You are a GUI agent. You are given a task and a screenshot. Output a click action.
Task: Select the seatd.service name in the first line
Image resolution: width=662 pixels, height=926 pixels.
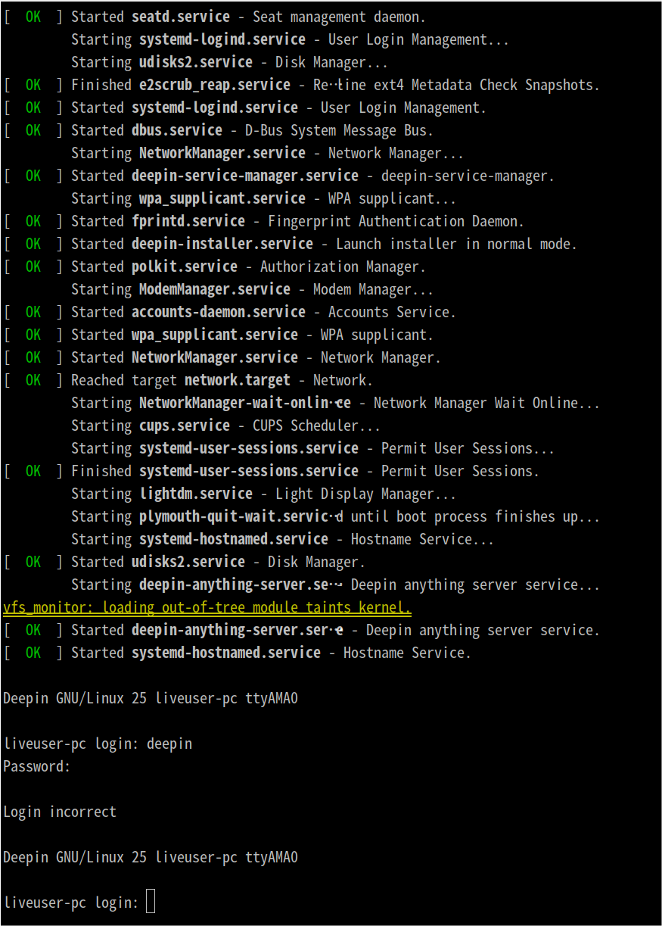[180, 17]
